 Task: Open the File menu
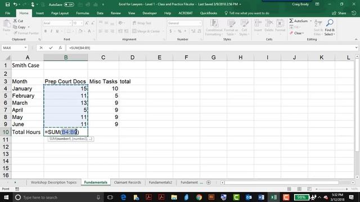tap(7, 13)
